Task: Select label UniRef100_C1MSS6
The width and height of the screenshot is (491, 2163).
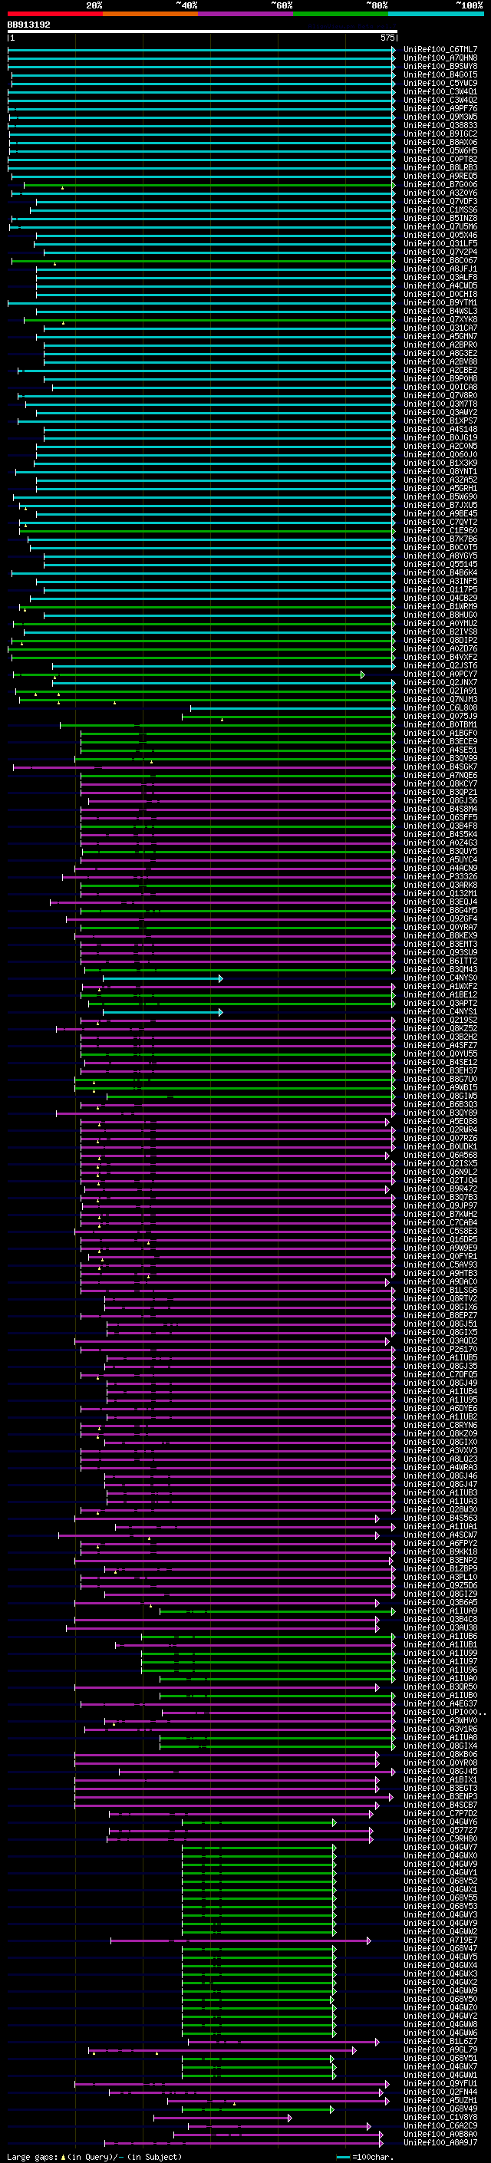Action: [440, 210]
